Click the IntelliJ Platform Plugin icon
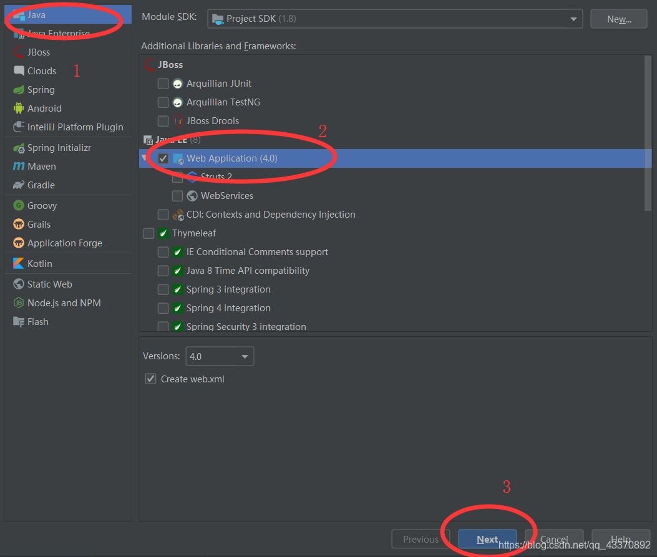This screenshot has height=557, width=657. point(19,127)
